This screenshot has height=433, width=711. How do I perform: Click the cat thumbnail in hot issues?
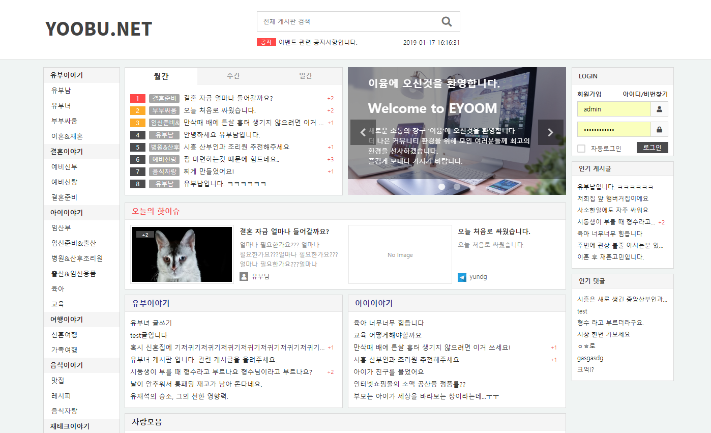(182, 254)
